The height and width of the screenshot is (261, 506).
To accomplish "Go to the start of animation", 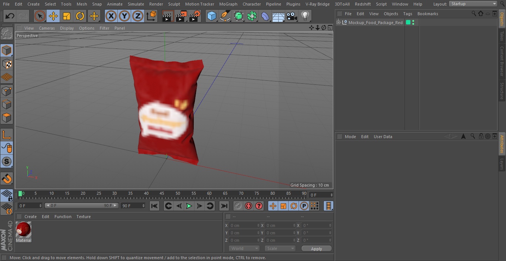I will 154,206.
